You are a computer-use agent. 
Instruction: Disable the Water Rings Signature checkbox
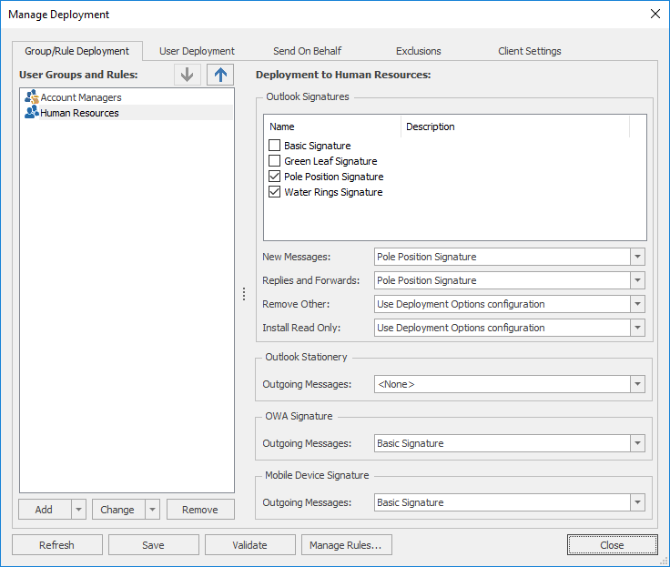pos(275,192)
